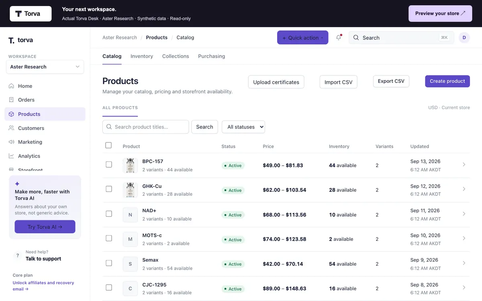The width and height of the screenshot is (482, 301).
Task: Click the Try Torva AI button
Action: click(45, 227)
